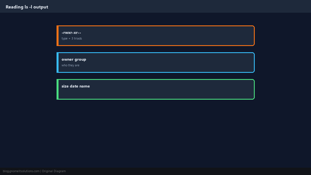Click the word "output" in the header title
This screenshot has width=311, height=175.
tap(41, 7)
